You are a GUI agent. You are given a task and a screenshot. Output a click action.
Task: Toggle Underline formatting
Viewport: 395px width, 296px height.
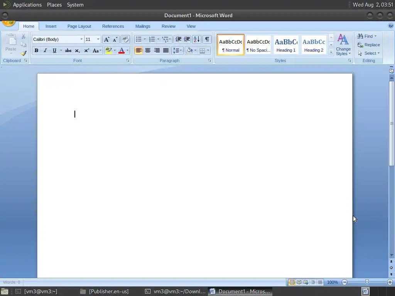54,50
